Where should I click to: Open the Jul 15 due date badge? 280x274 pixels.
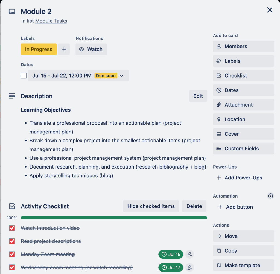point(171,254)
